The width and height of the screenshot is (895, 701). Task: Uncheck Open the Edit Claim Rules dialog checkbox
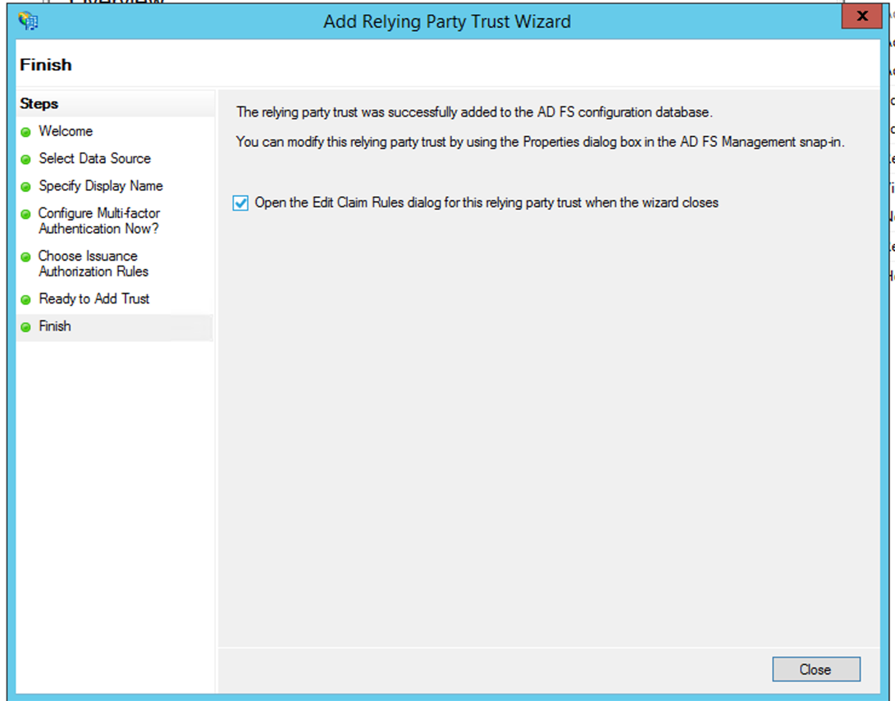pos(240,203)
